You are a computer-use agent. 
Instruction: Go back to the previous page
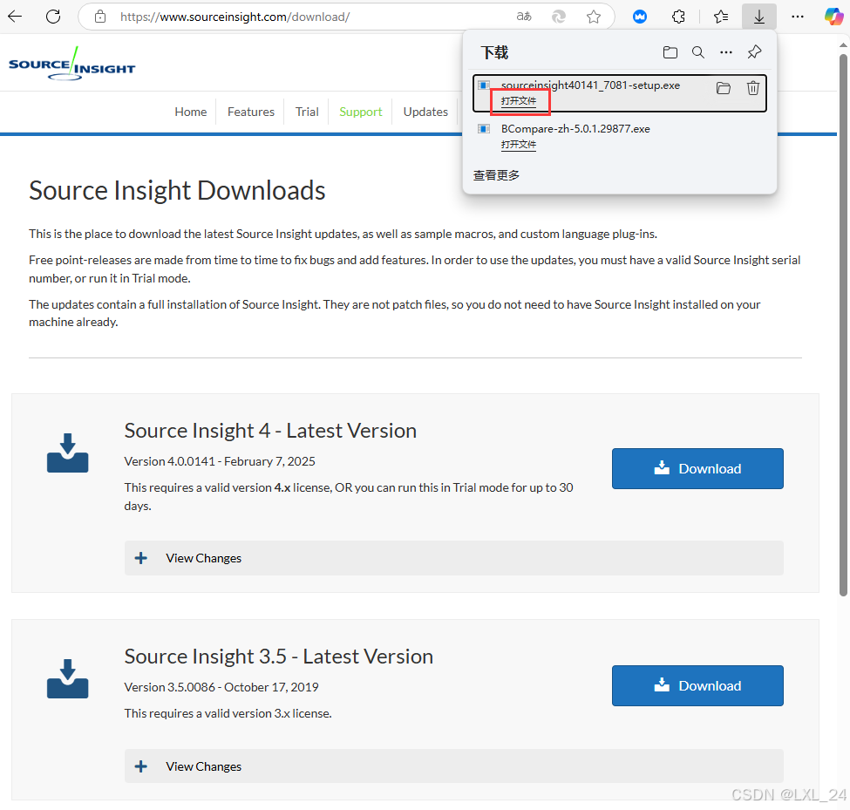click(x=15, y=17)
